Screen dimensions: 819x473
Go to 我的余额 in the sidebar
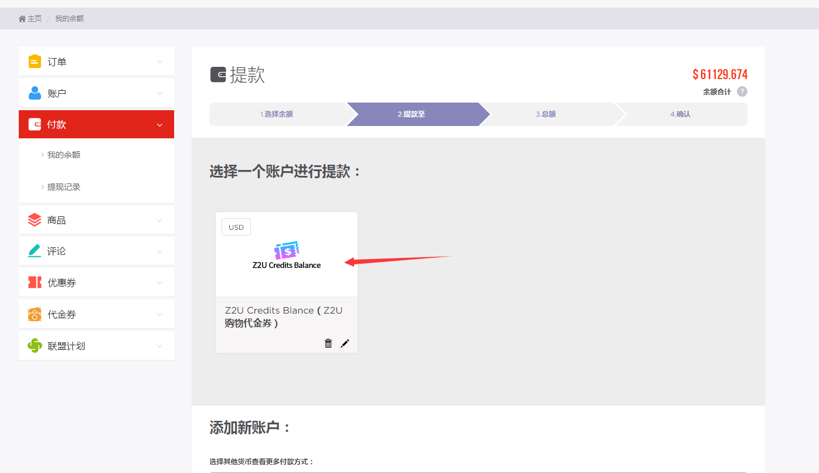pyautogui.click(x=64, y=155)
